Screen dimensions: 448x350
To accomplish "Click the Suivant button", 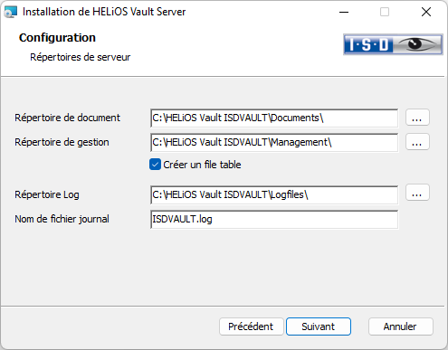I will 319,326.
